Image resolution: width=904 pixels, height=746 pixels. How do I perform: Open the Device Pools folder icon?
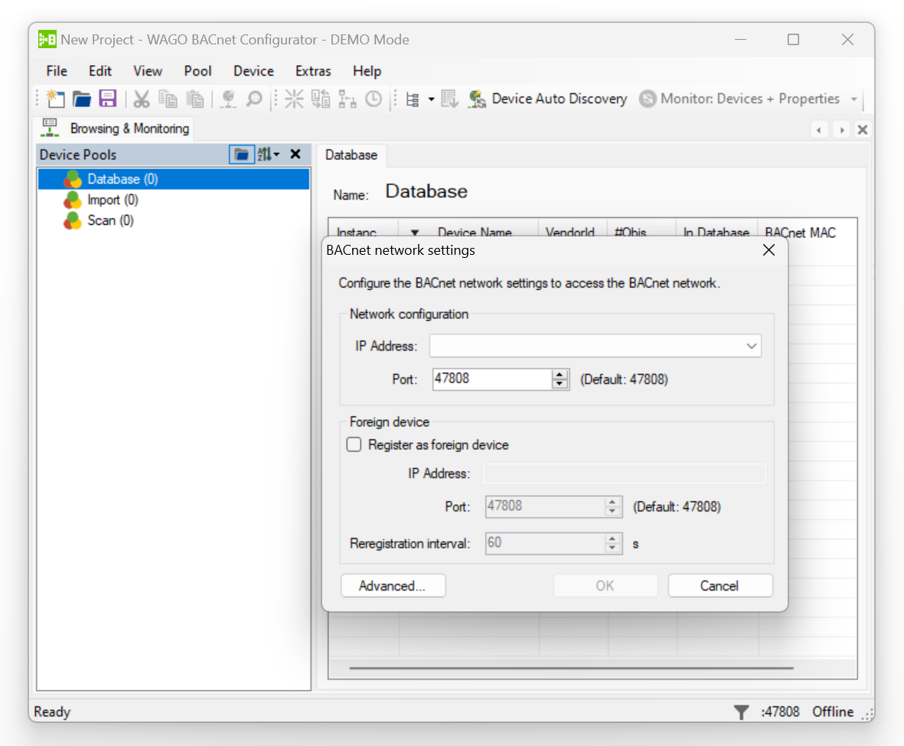[x=242, y=155]
